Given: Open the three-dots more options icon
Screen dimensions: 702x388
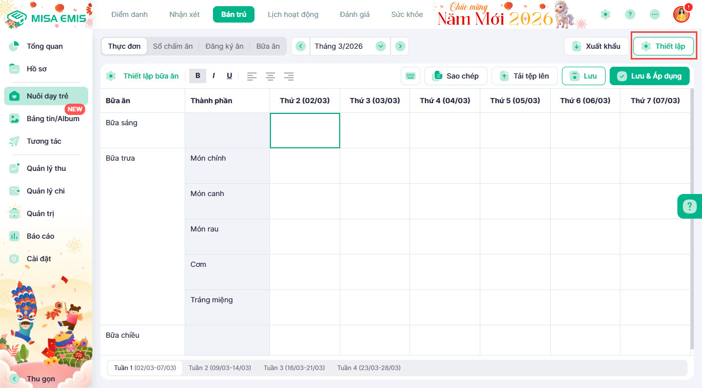Looking at the screenshot, I should tap(654, 14).
